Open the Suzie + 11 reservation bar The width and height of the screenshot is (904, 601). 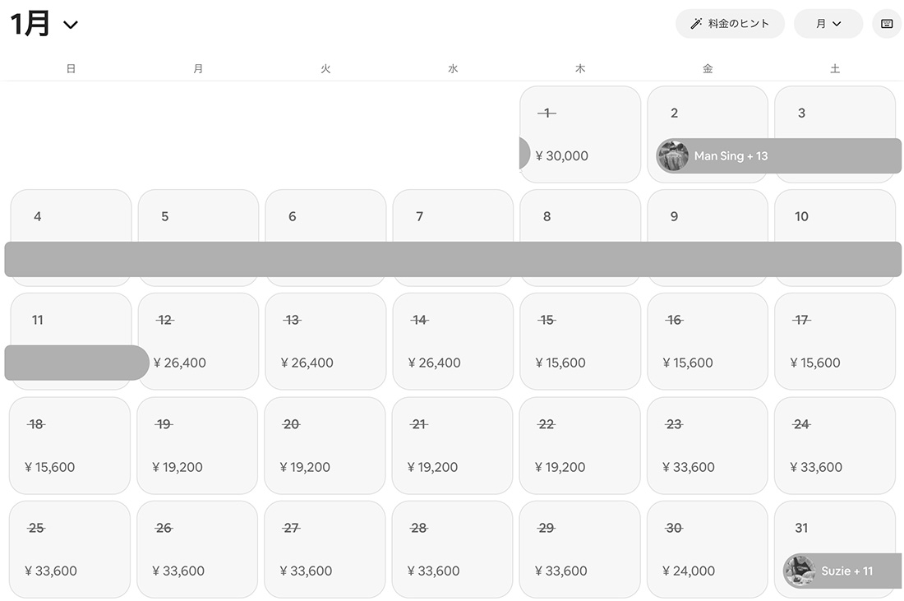pos(855,571)
